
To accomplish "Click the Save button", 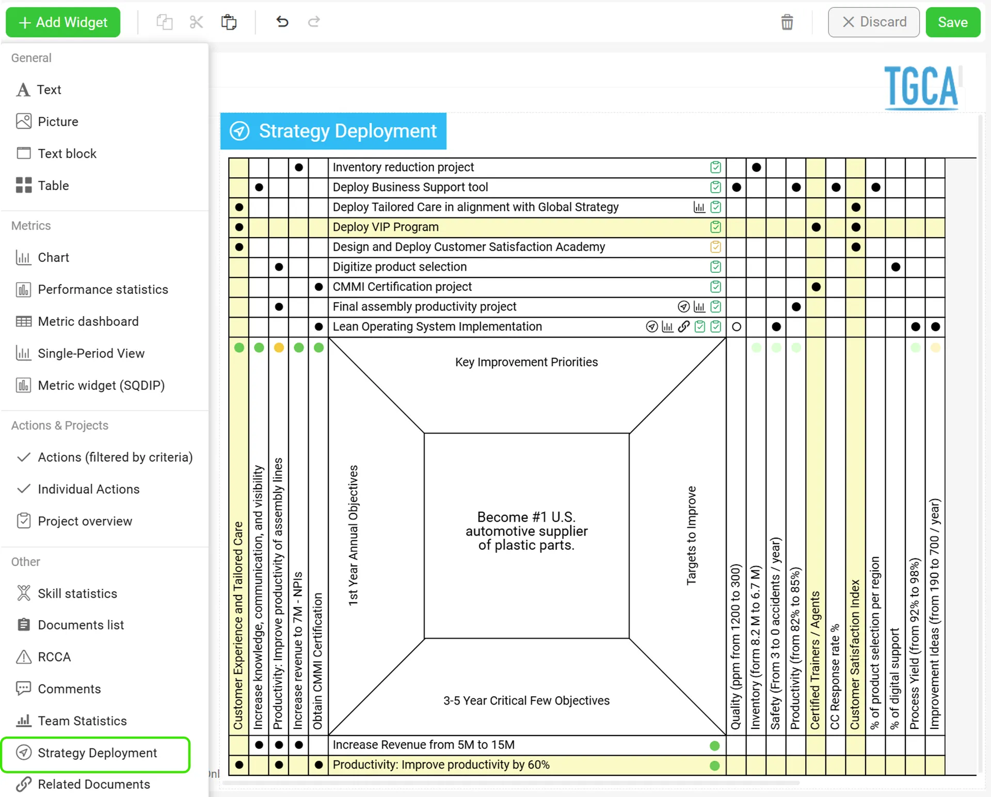I will [x=952, y=22].
